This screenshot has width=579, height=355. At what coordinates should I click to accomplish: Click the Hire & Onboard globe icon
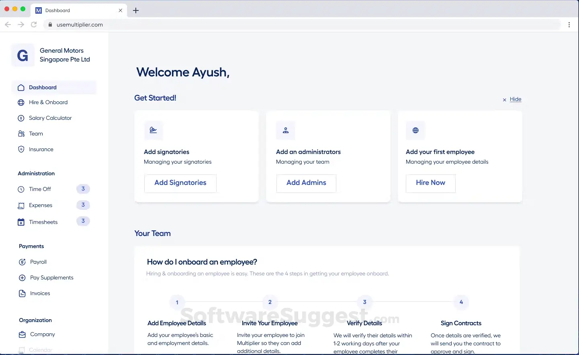pyautogui.click(x=21, y=103)
